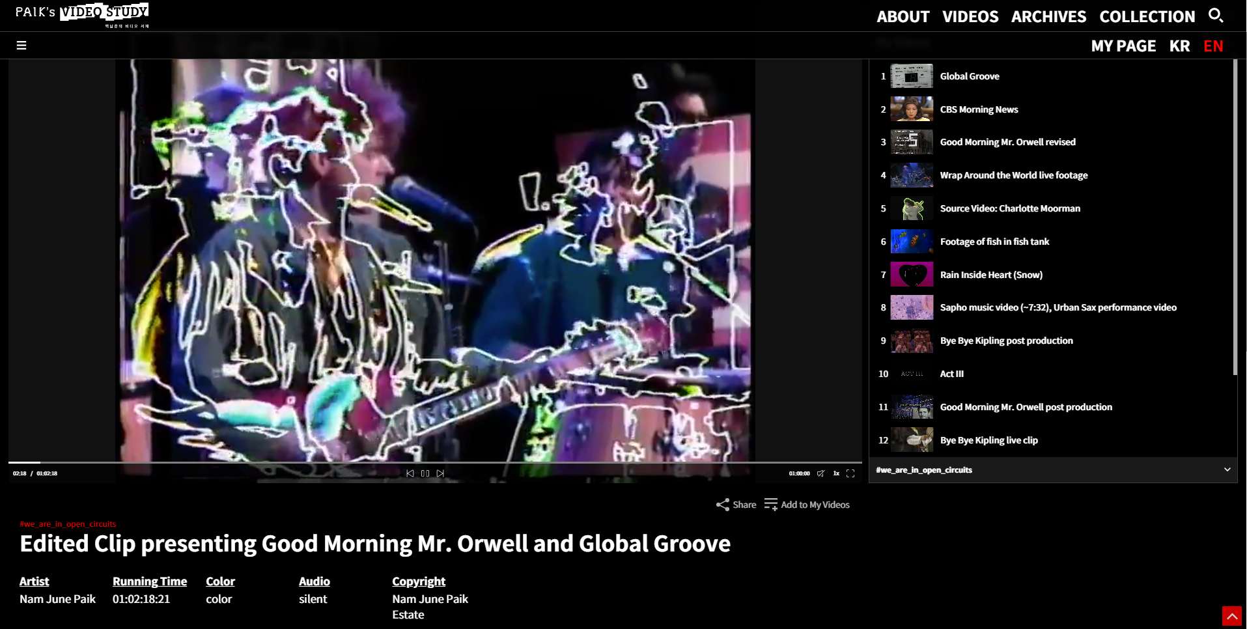
Task: Click the Sapho music video thumbnail
Action: tap(912, 307)
